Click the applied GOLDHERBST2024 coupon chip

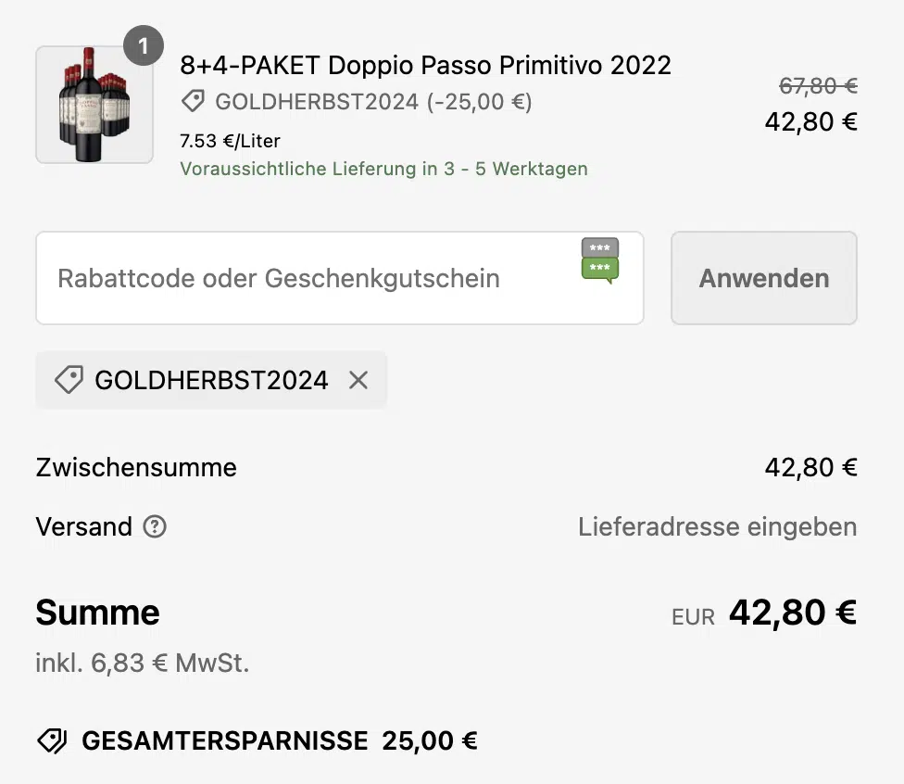click(x=211, y=380)
